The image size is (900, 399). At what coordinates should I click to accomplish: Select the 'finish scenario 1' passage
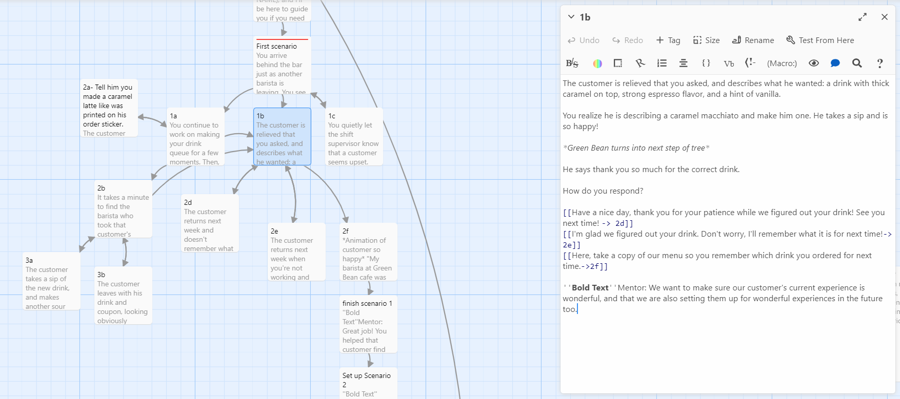pyautogui.click(x=368, y=324)
